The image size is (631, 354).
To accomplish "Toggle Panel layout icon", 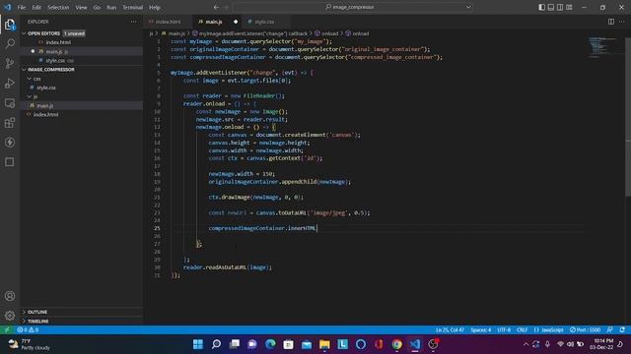I will click(x=551, y=7).
